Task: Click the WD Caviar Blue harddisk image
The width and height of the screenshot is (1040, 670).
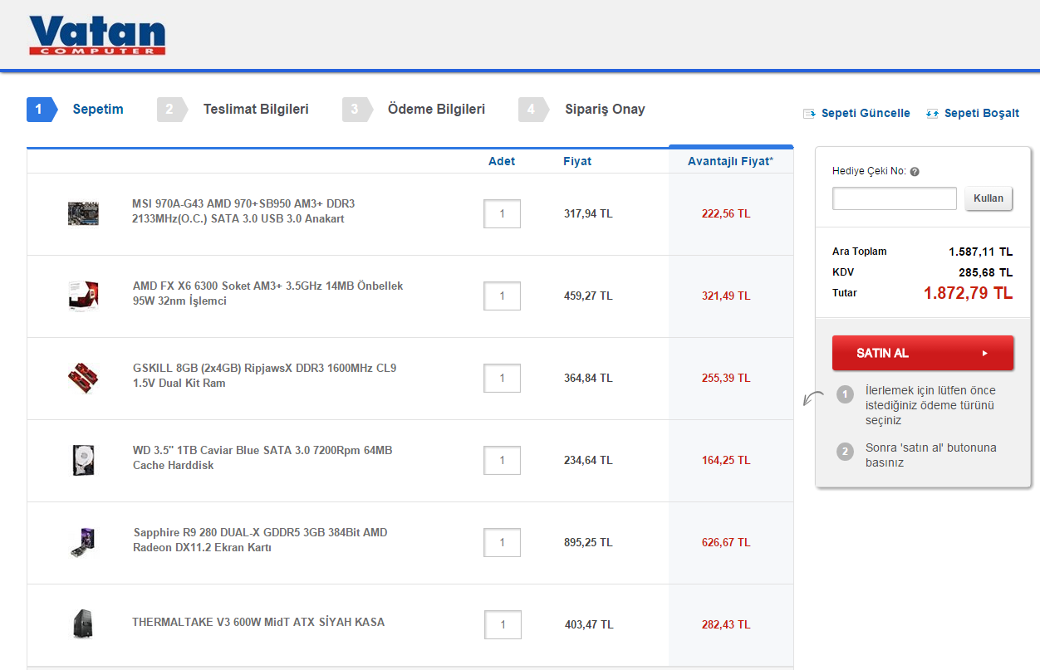Action: (83, 460)
